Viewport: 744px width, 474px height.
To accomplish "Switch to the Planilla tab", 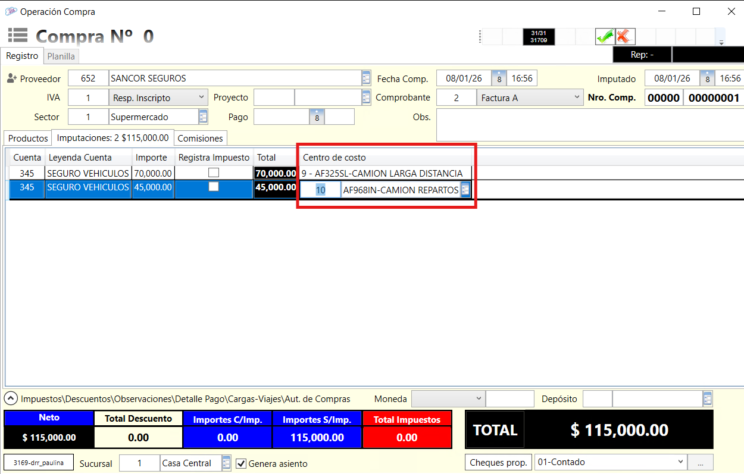I will [x=61, y=56].
